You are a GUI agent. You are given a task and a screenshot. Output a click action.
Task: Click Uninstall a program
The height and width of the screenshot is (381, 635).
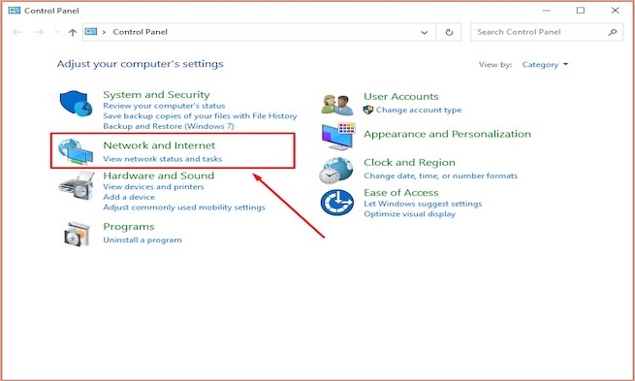pos(143,239)
